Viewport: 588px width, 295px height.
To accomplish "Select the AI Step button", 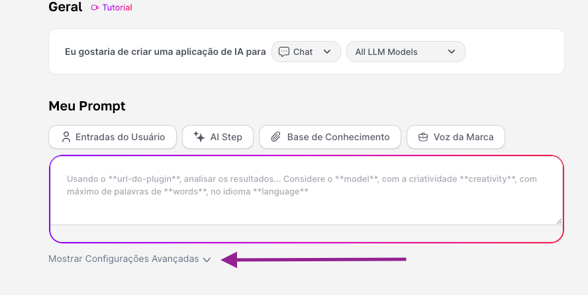I will tap(217, 137).
